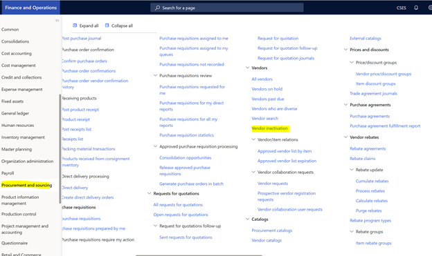Viewport: 432px width, 256px height.
Task: Open Packing material transactions link
Action: point(89,149)
